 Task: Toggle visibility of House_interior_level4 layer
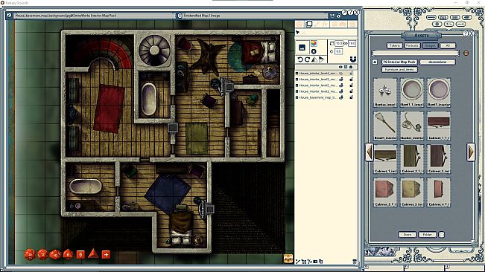(341, 74)
